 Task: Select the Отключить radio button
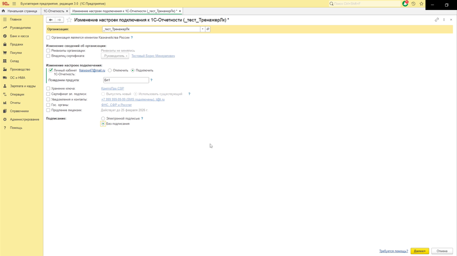pyautogui.click(x=110, y=70)
